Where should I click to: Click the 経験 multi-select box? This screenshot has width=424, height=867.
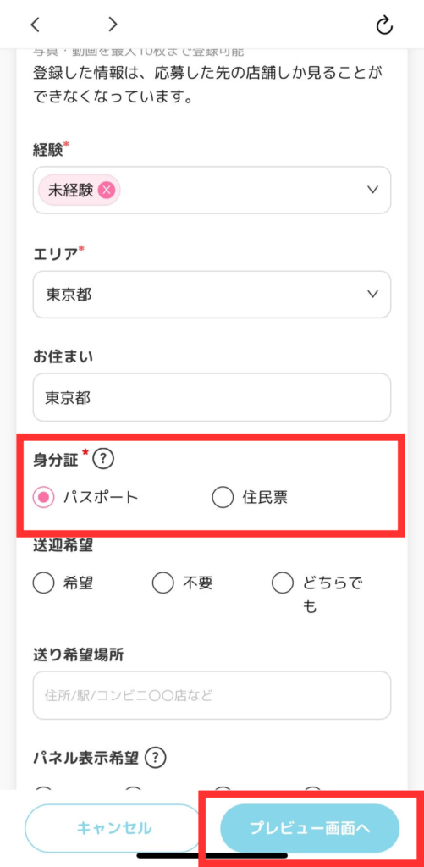212,190
